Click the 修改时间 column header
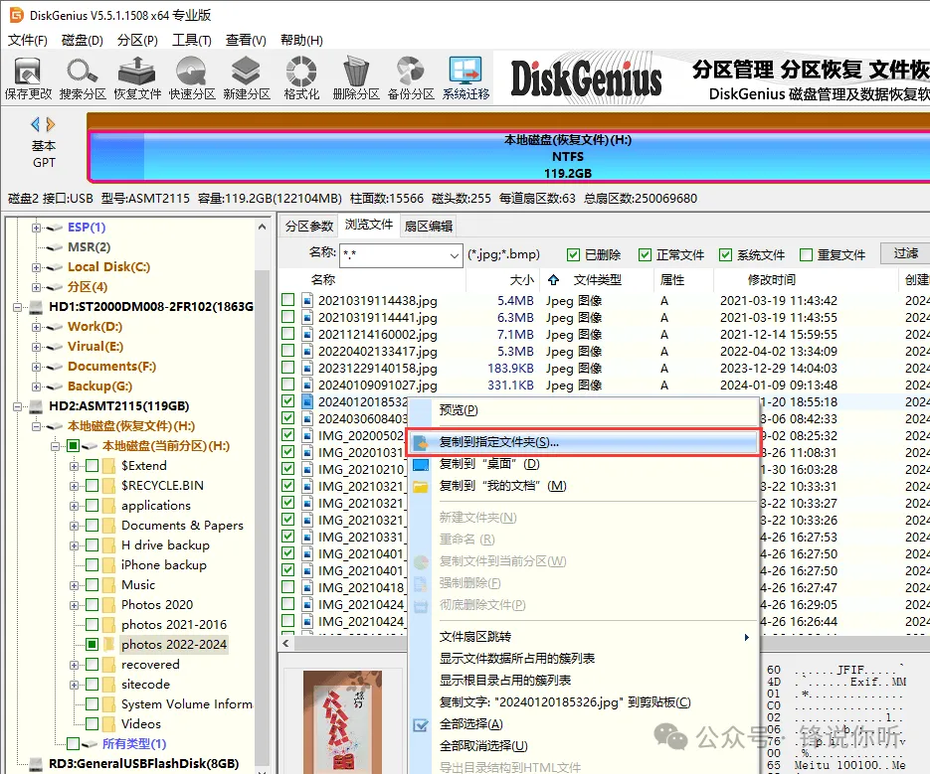930x774 pixels. click(772, 280)
